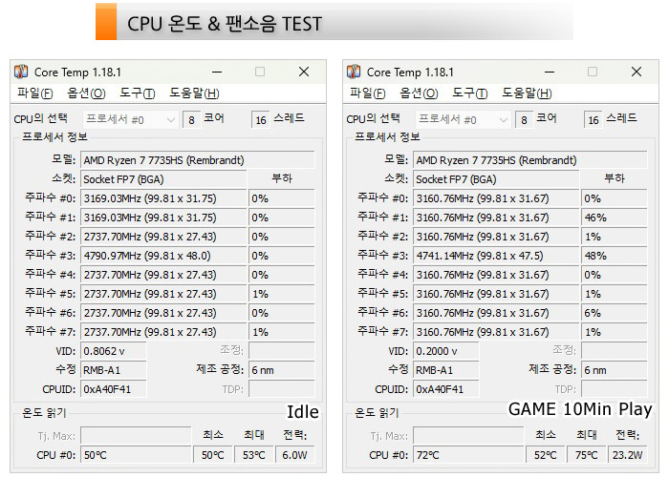Select the 4790.97MHz frequency #3 field

click(162, 256)
